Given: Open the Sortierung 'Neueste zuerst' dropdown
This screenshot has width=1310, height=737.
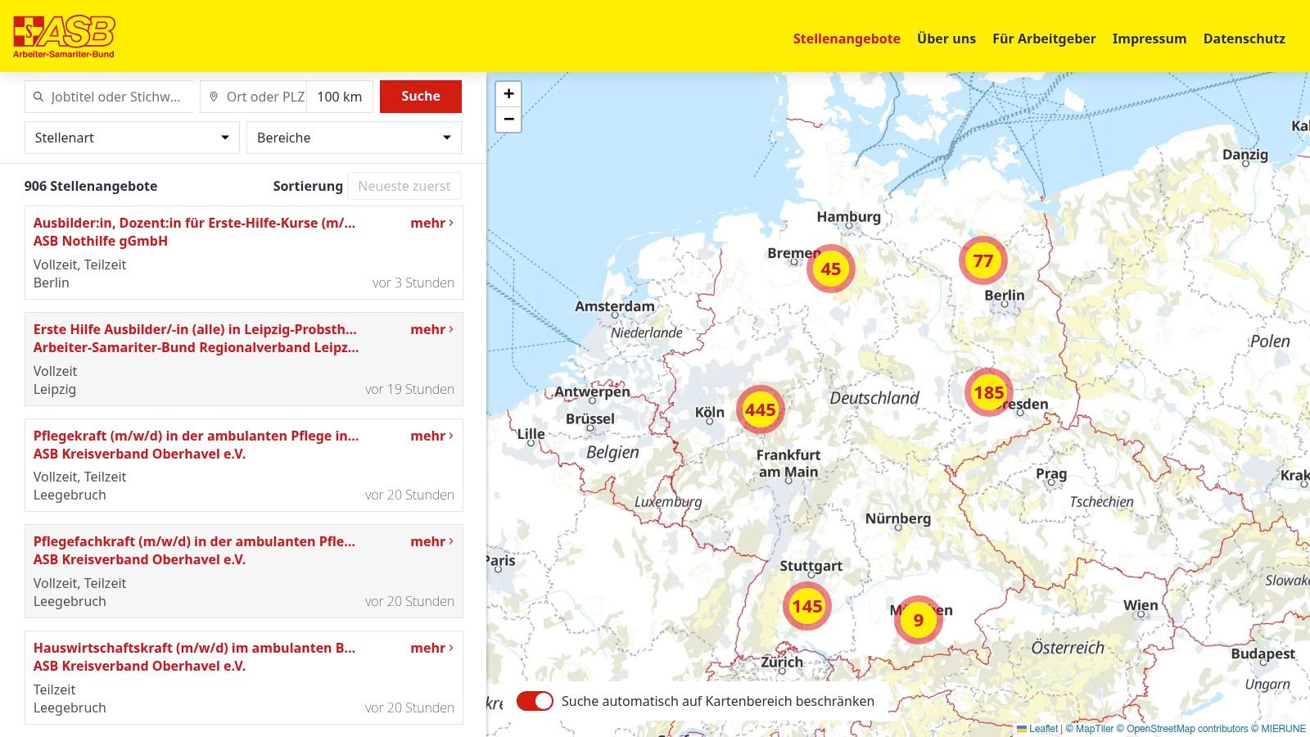Looking at the screenshot, I should tap(404, 186).
